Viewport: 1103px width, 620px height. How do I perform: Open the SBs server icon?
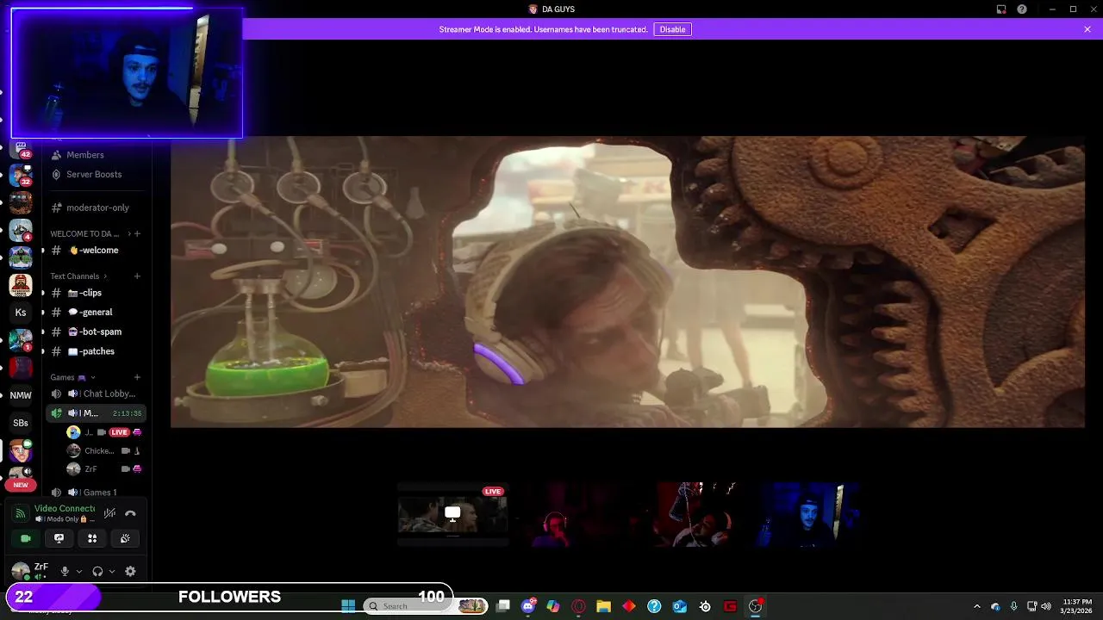point(21,423)
